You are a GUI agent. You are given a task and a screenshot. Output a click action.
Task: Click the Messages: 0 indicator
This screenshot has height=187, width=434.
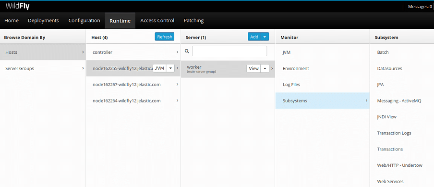point(420,7)
